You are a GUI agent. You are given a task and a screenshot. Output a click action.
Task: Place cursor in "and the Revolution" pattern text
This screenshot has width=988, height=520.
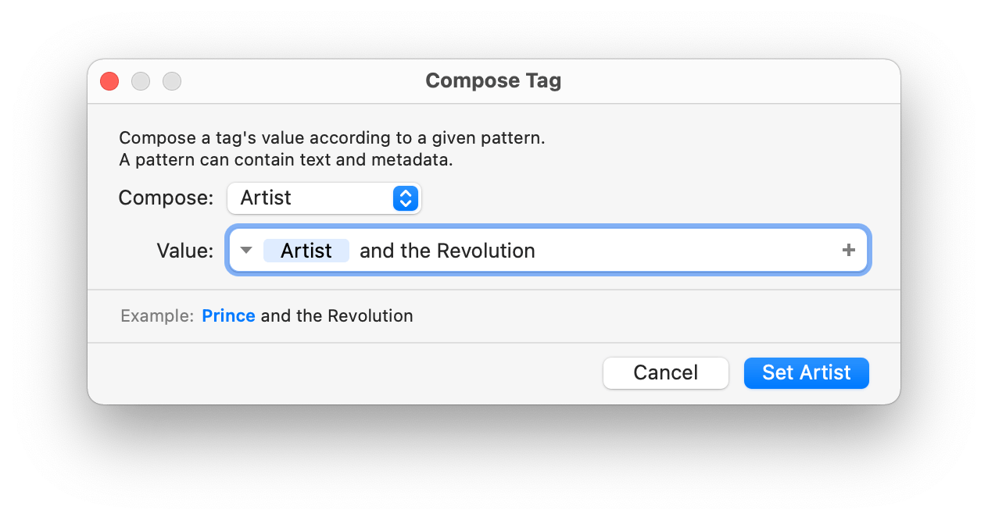tap(447, 251)
